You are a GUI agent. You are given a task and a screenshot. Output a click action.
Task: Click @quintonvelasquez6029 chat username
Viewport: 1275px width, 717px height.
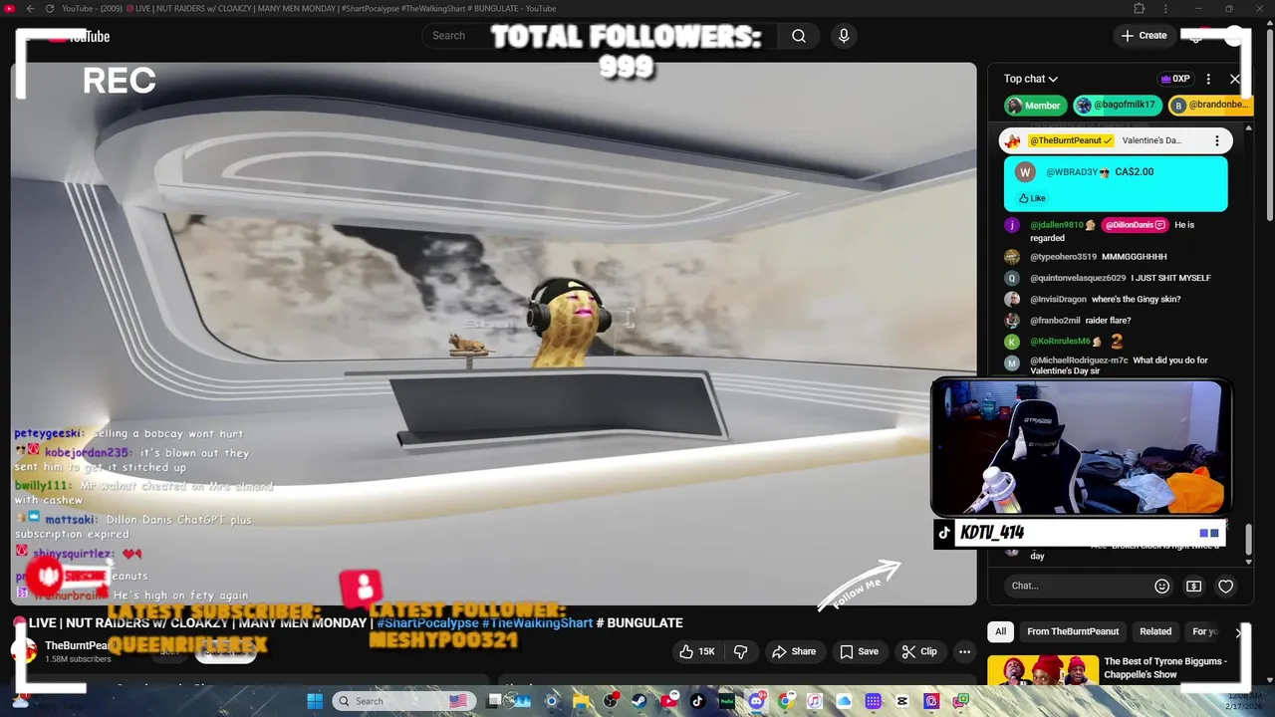coord(1078,278)
